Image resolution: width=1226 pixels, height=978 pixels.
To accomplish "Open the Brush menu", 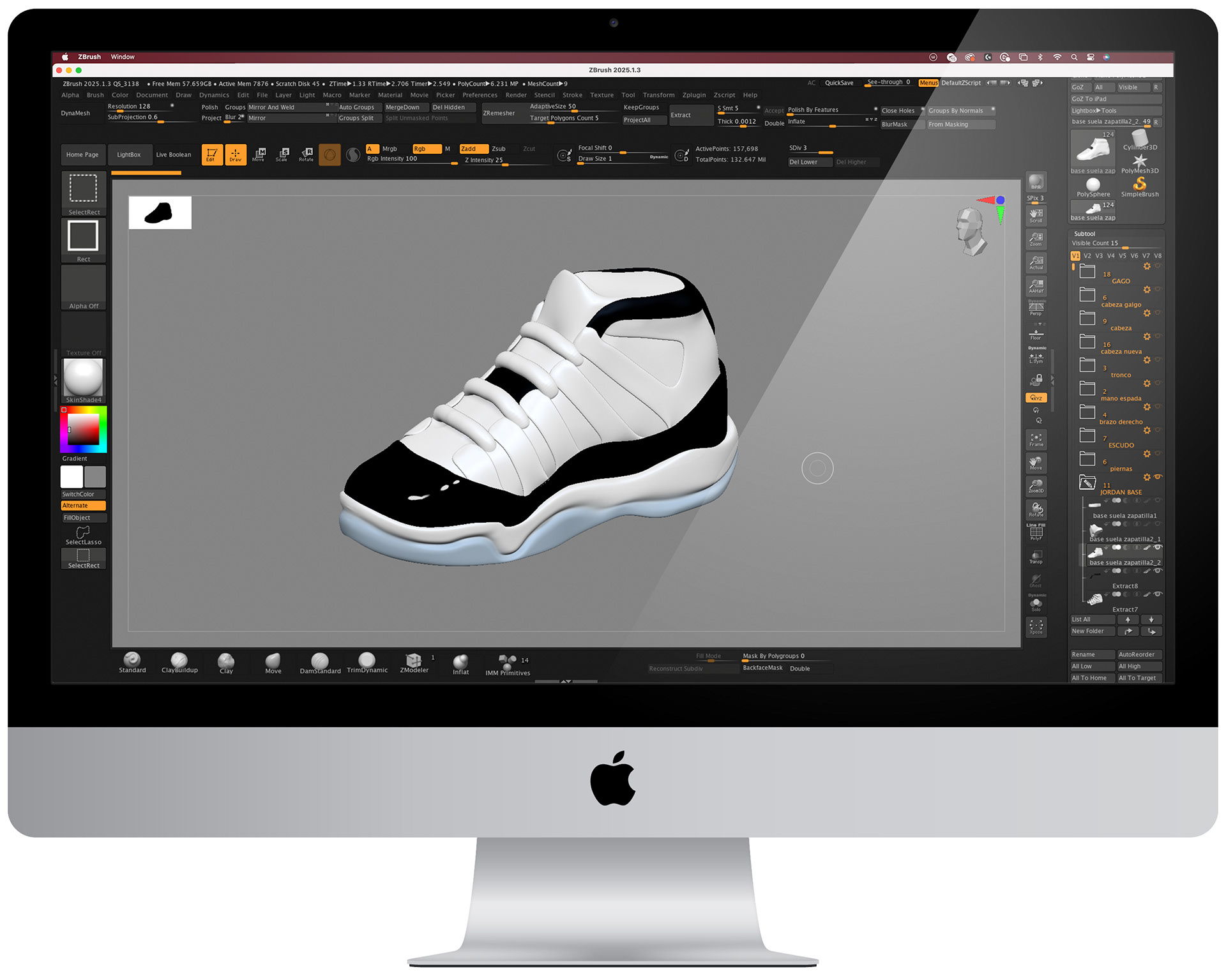I will pos(95,95).
